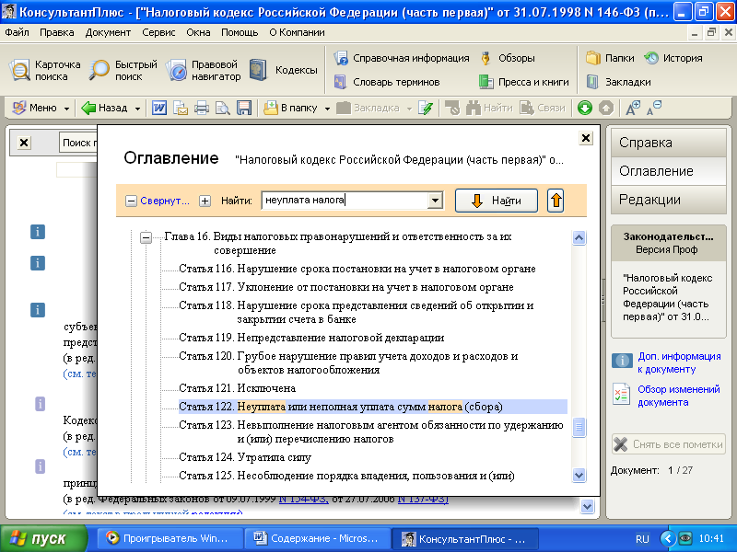Screen dimensions: 737x552
Task: Decrease font size A- icon
Action: (654, 108)
